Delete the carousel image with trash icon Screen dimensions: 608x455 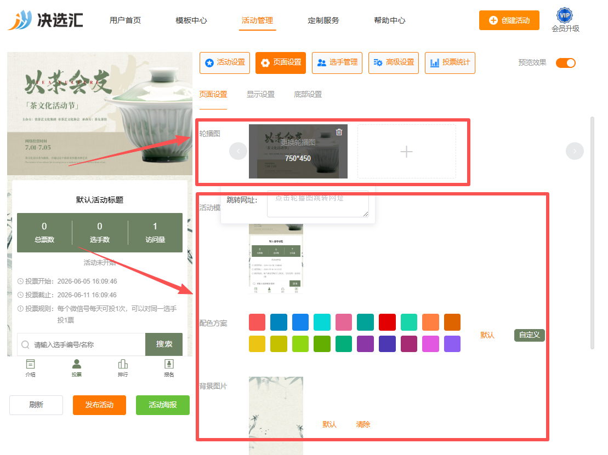click(339, 132)
